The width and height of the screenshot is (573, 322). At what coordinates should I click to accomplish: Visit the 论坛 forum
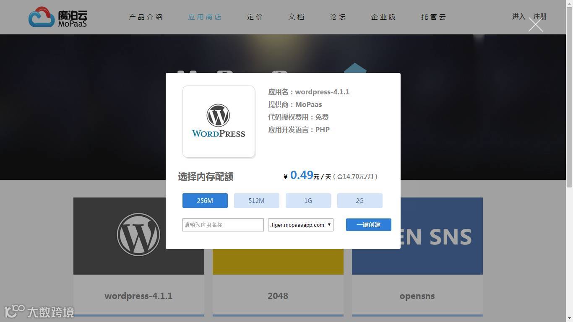(338, 17)
